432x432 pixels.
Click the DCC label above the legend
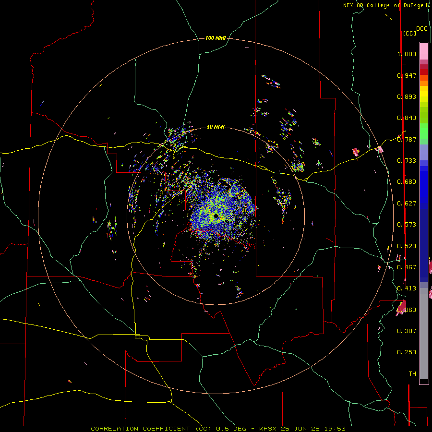[422, 29]
